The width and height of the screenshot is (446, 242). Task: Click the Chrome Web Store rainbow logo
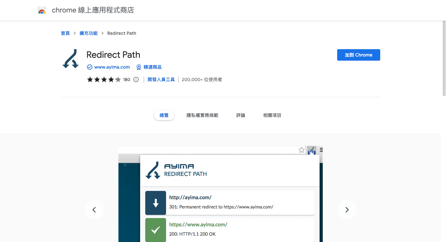[x=42, y=11]
